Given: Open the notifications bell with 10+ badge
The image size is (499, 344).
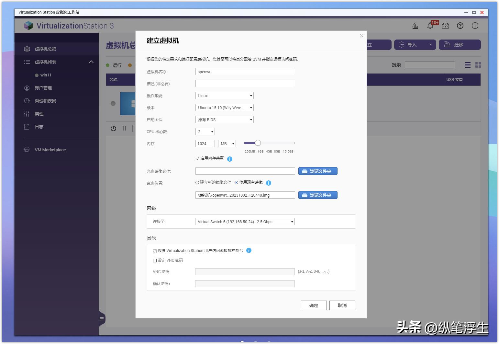Looking at the screenshot, I should click(x=430, y=26).
